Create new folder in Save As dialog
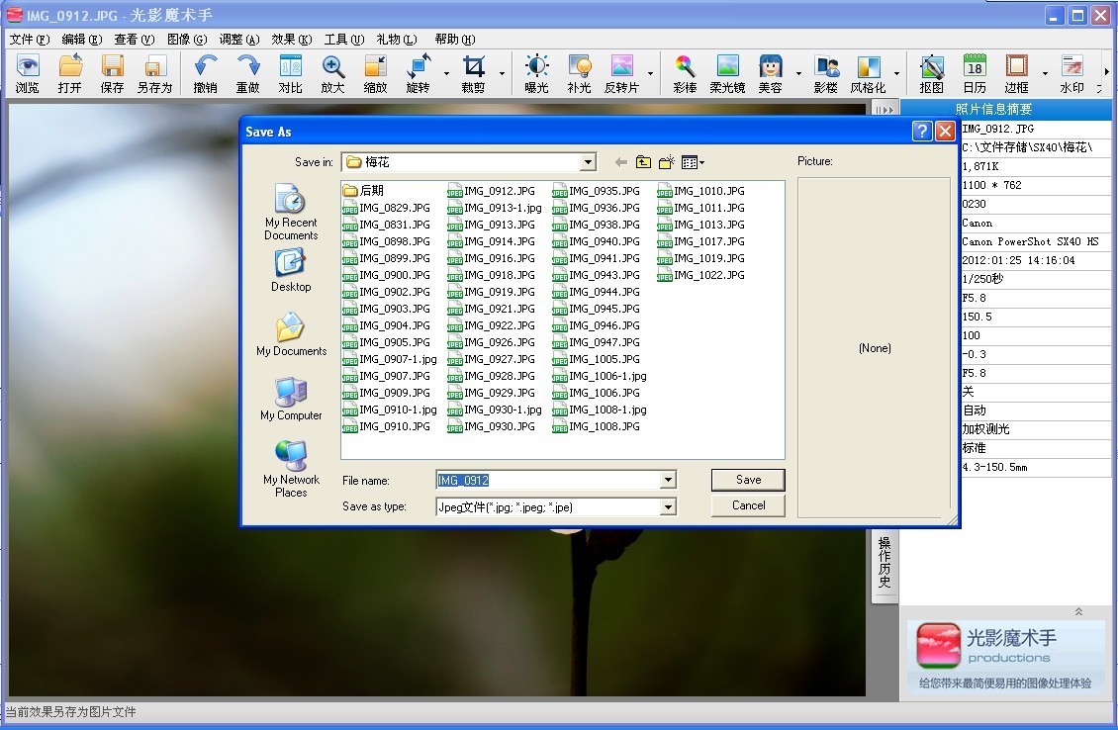 click(x=667, y=162)
